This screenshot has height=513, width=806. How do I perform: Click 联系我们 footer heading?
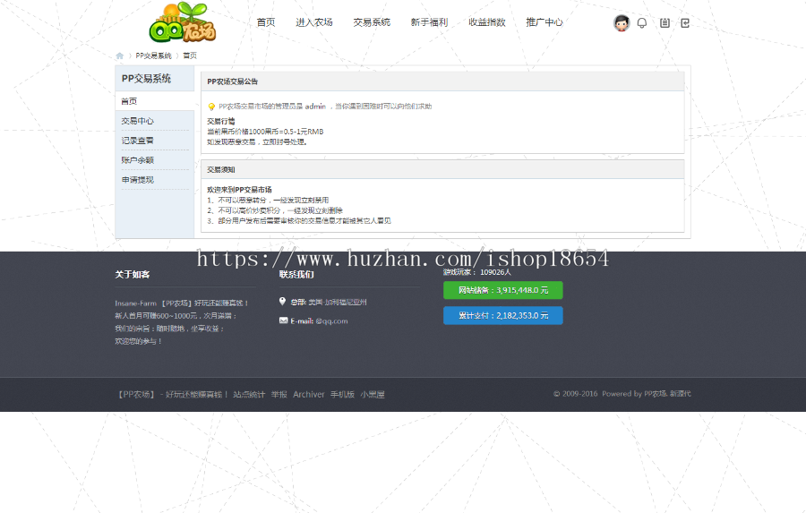(296, 275)
